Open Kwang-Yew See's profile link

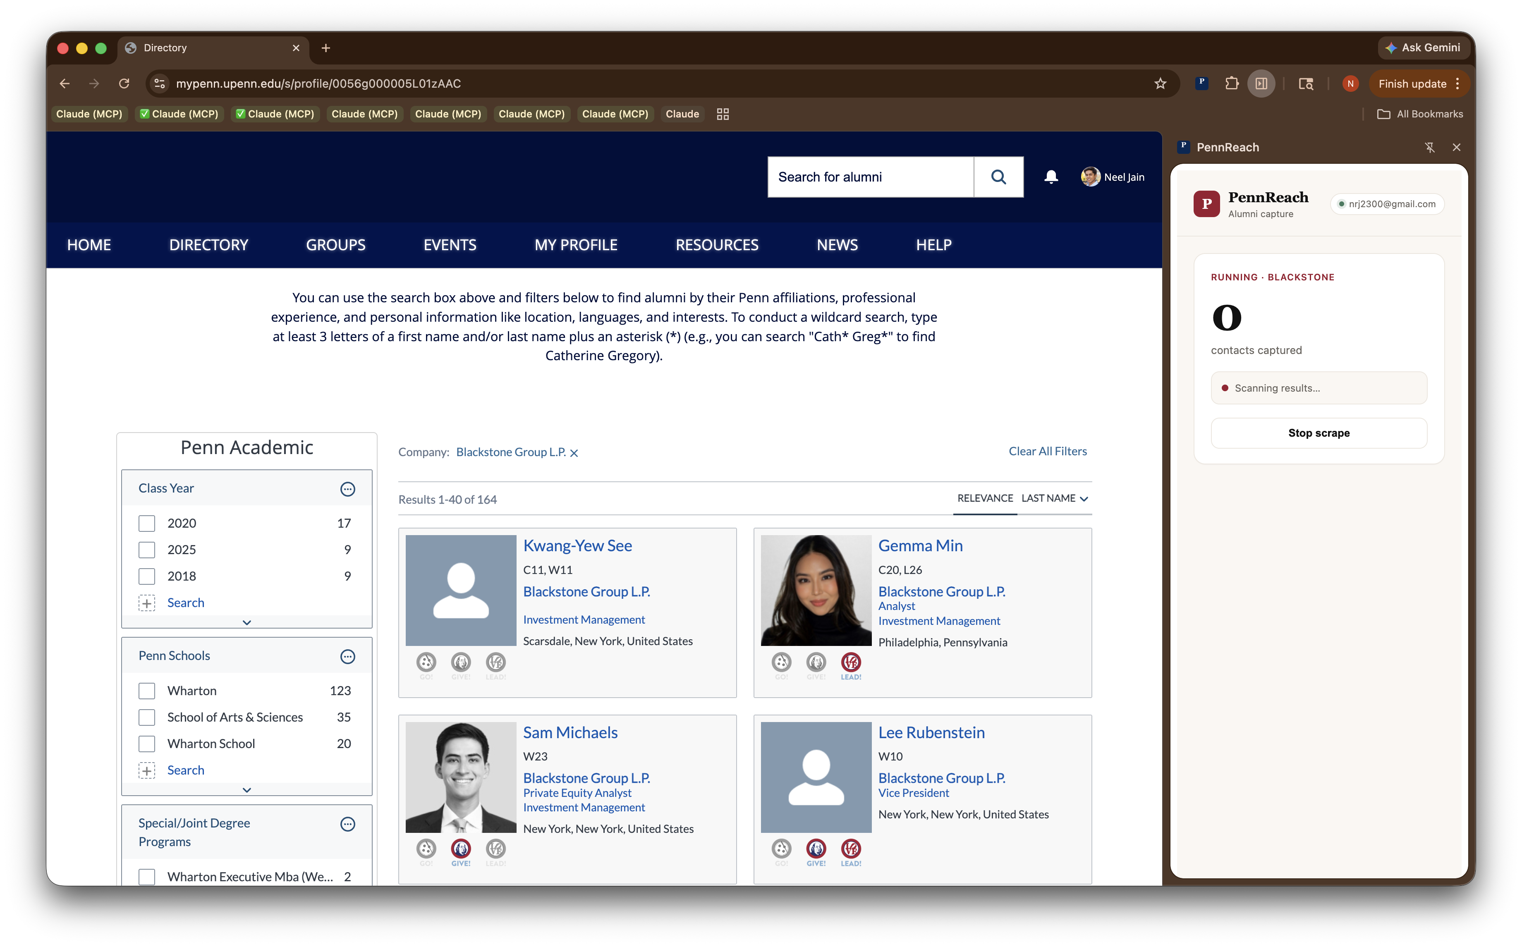[577, 545]
